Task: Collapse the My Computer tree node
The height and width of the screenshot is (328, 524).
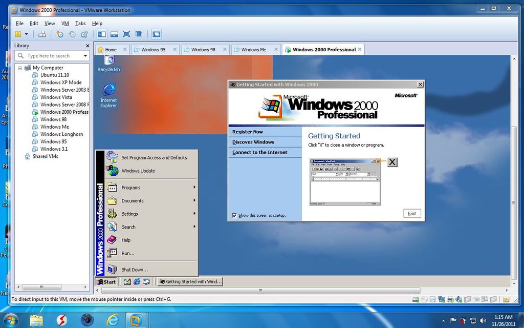Action: coord(20,68)
